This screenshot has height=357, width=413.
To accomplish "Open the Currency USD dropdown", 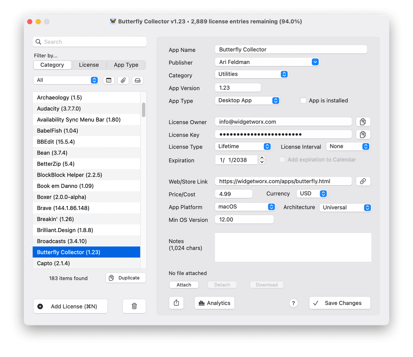I will (312, 193).
